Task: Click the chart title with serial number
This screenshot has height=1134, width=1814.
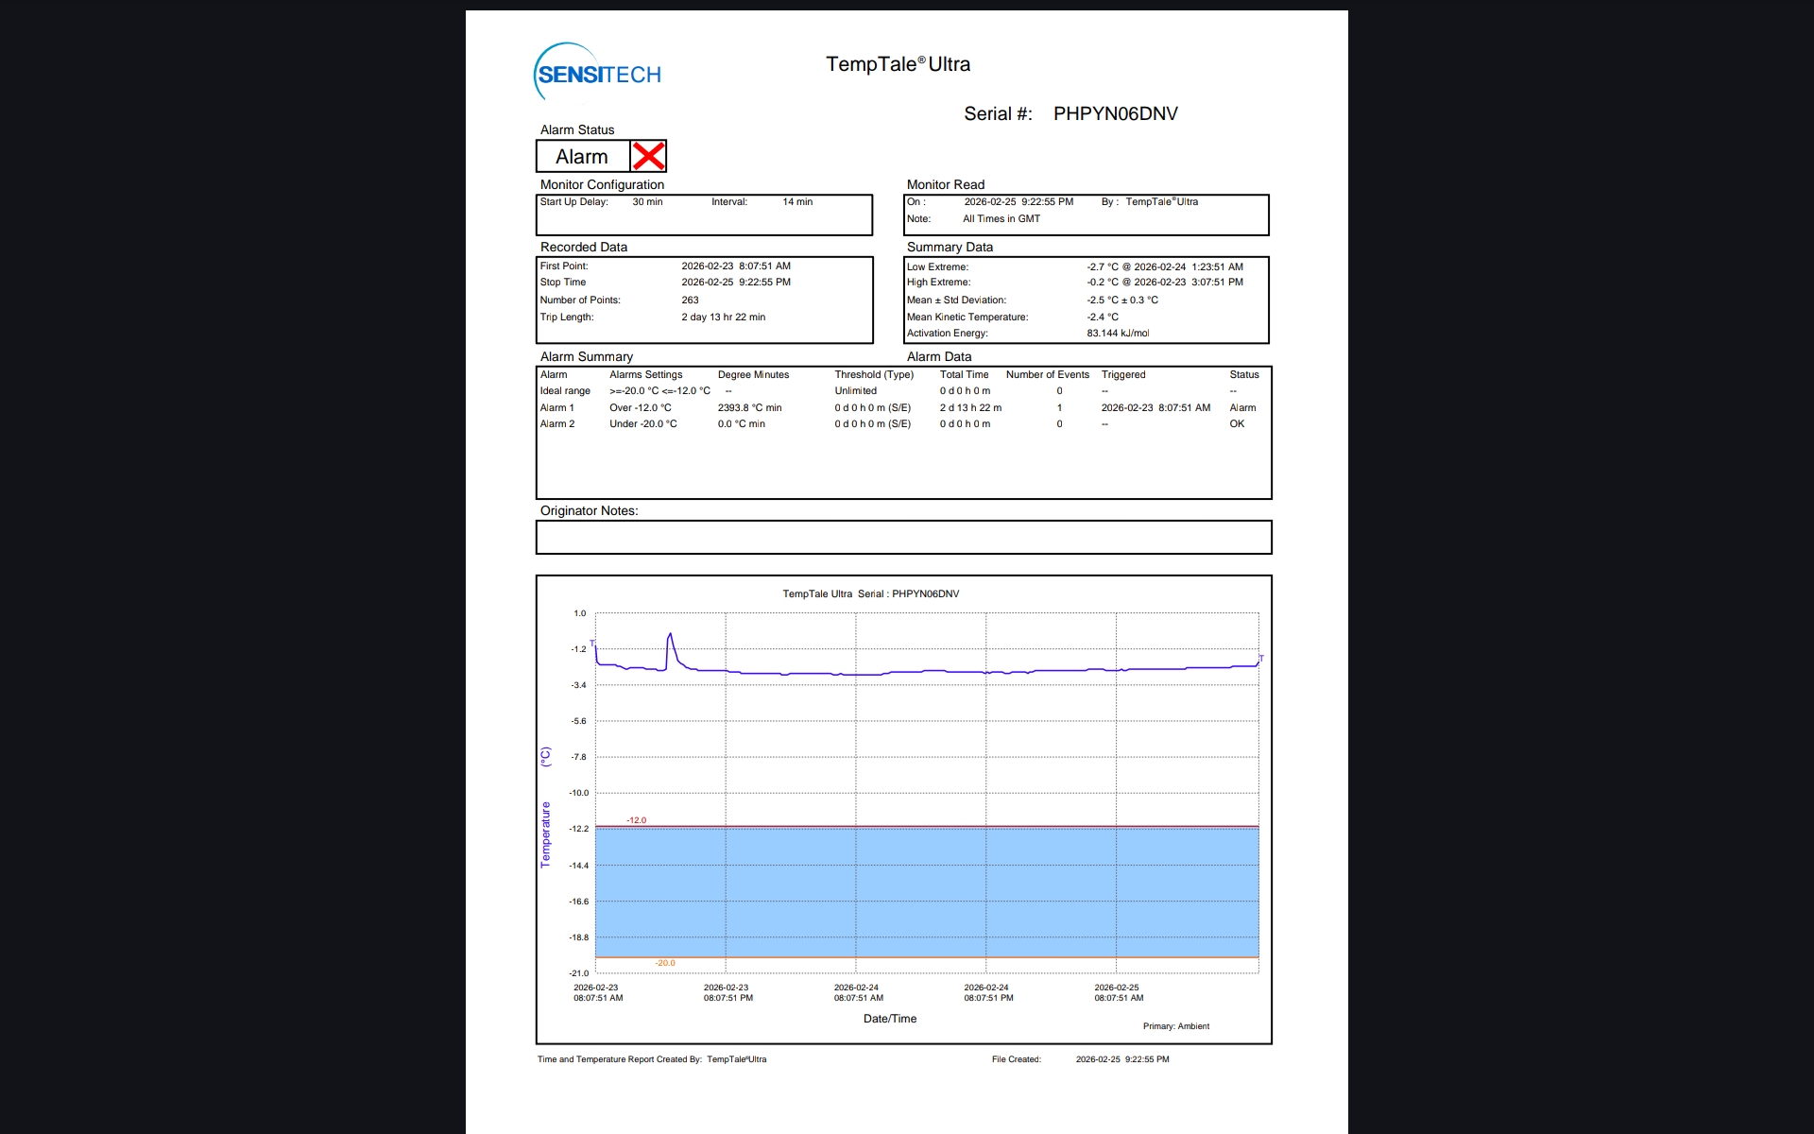Action: pos(870,594)
